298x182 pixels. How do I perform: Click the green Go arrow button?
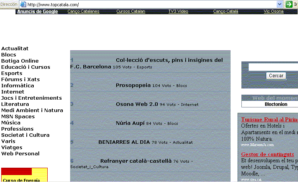click(x=289, y=4)
